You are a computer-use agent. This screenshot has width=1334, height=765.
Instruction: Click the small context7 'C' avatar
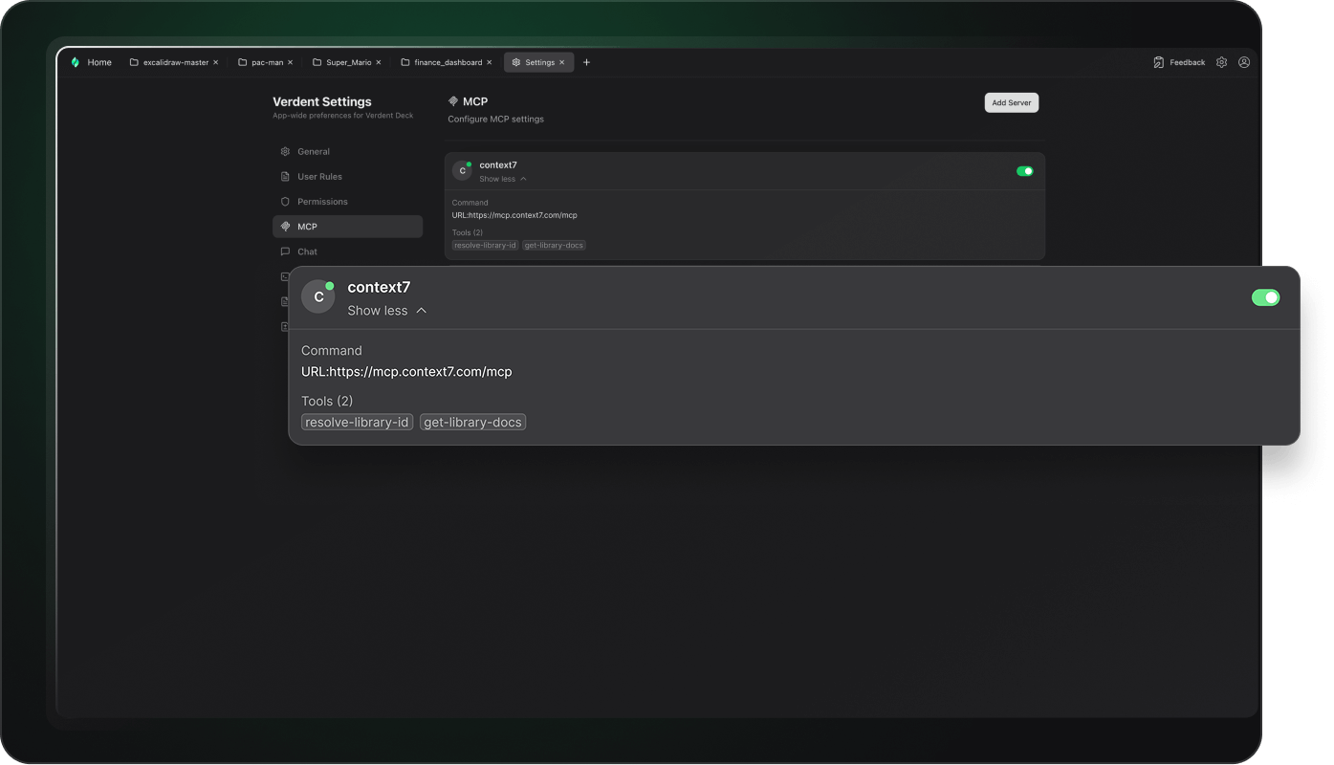[462, 171]
